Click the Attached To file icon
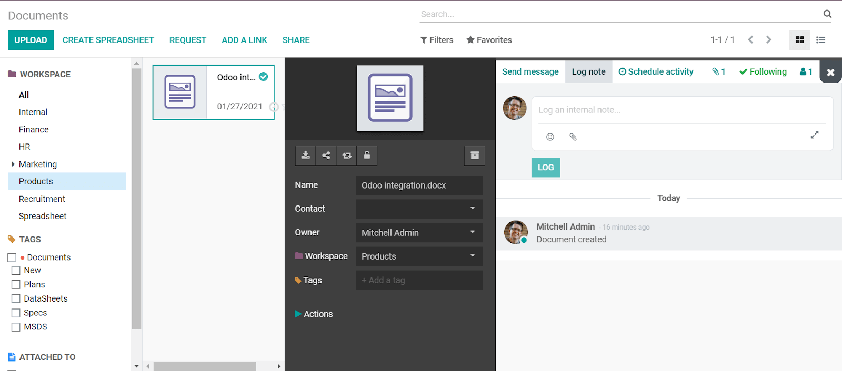Screen dimensions: 842x371 (12, 357)
